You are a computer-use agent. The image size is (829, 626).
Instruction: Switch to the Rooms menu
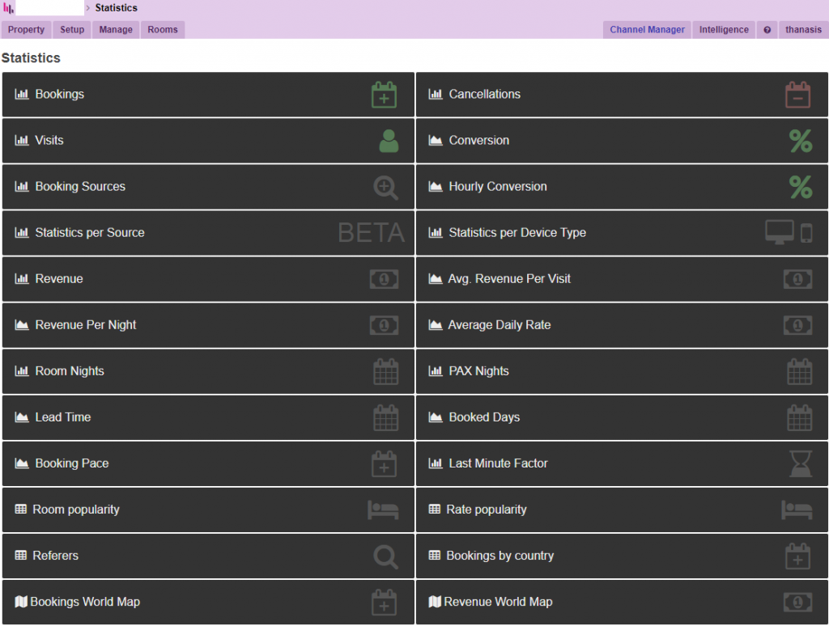pyautogui.click(x=163, y=30)
